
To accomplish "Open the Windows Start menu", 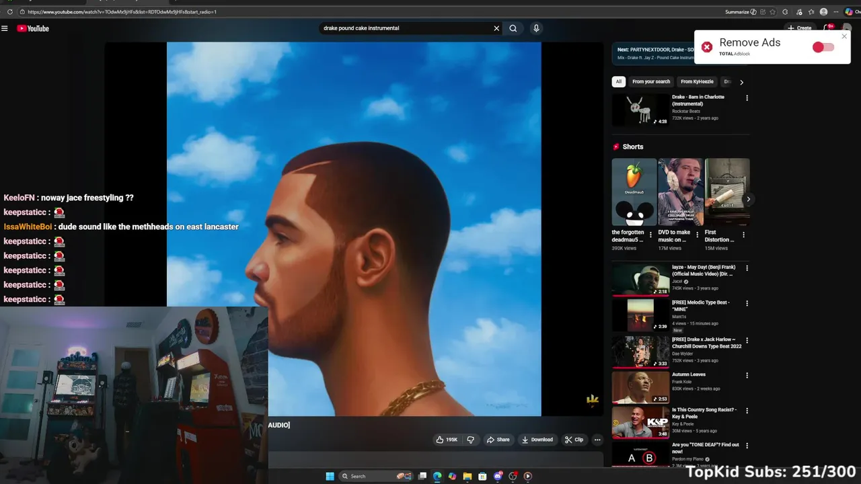I will (330, 476).
